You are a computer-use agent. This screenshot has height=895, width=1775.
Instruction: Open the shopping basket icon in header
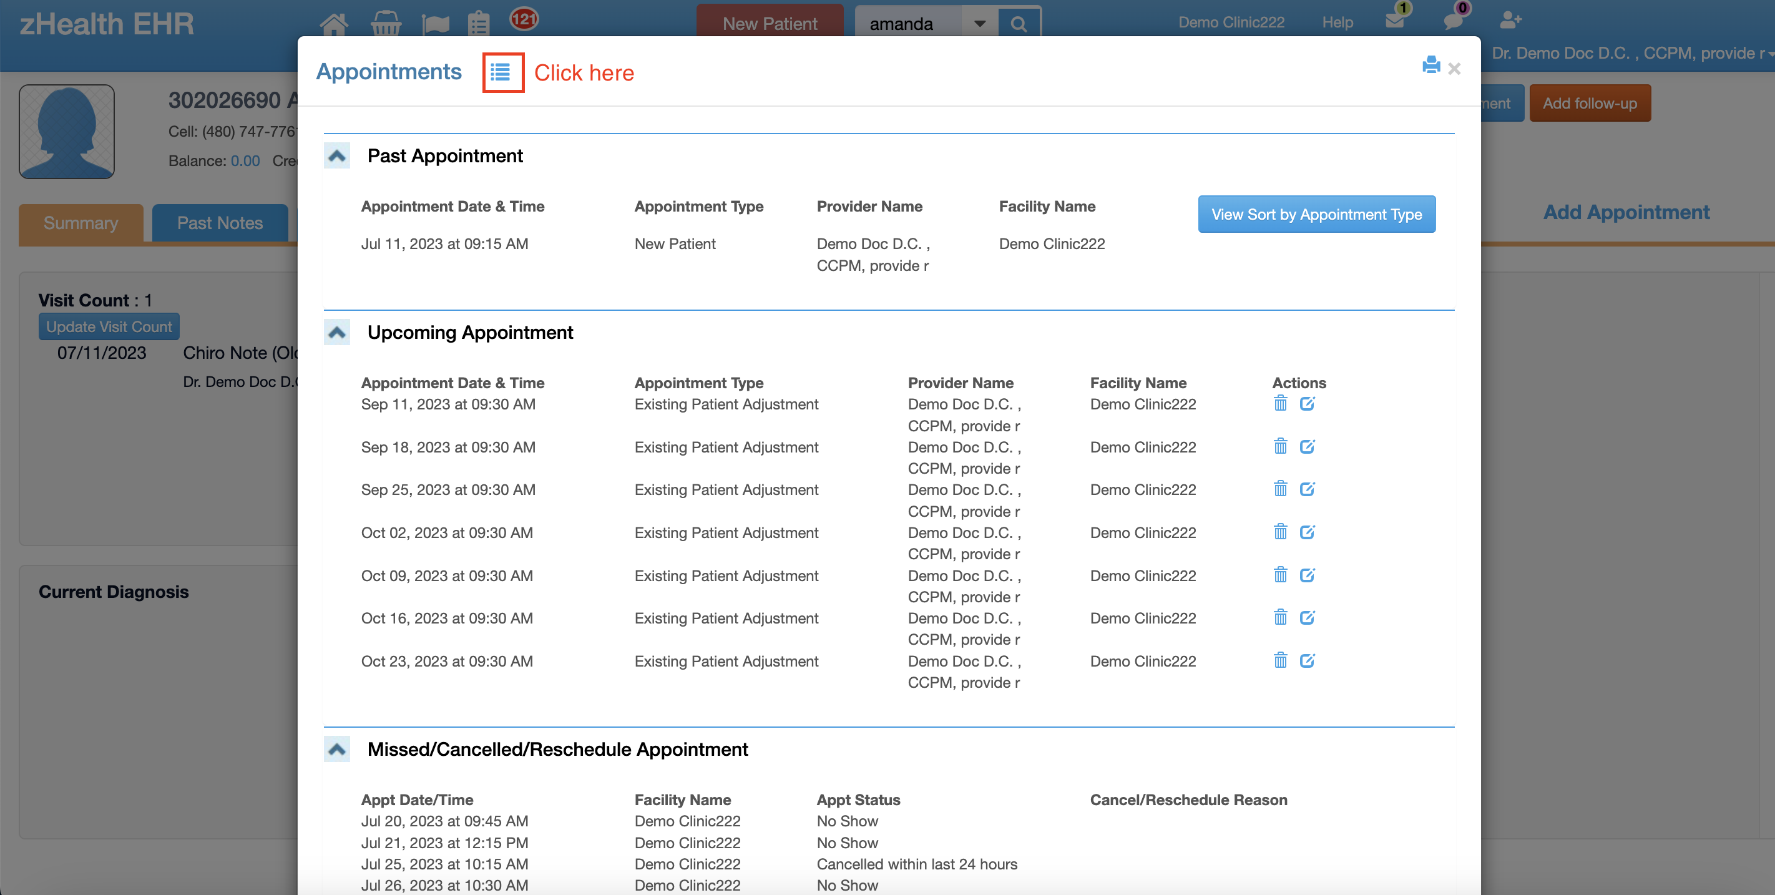coord(386,24)
